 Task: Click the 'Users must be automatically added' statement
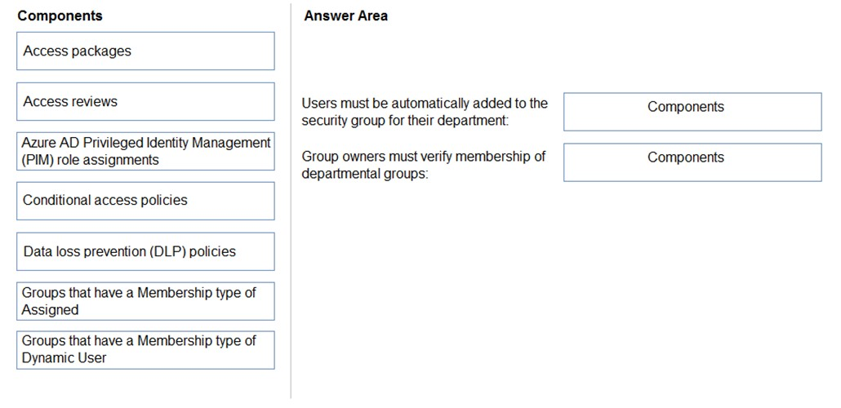point(425,112)
